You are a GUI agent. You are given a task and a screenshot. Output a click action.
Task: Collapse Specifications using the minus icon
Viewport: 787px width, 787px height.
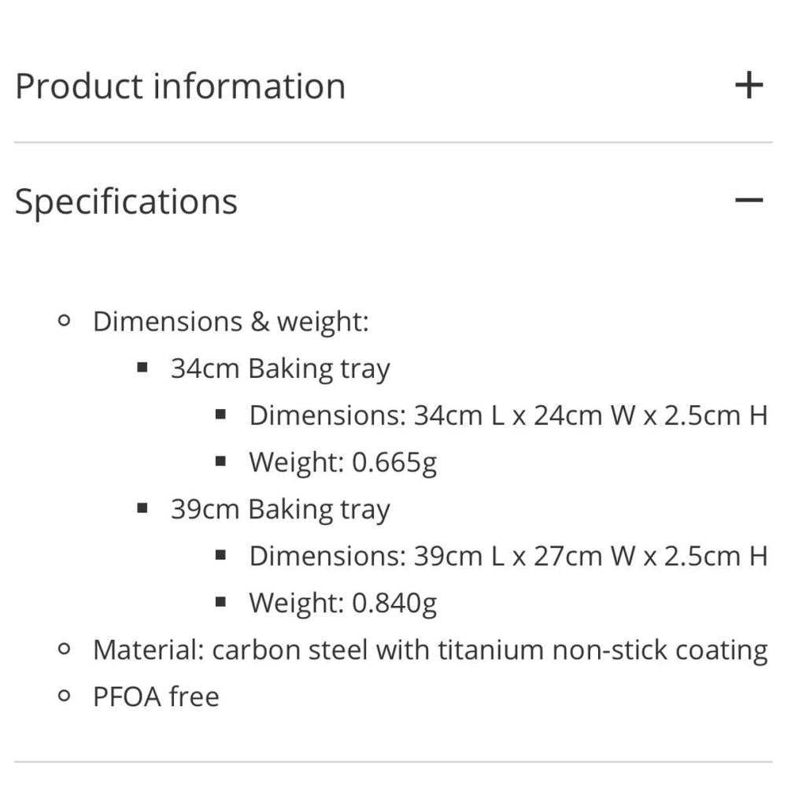tap(748, 200)
